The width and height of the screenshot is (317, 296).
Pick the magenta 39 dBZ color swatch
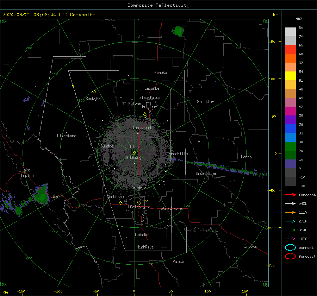coord(290,111)
